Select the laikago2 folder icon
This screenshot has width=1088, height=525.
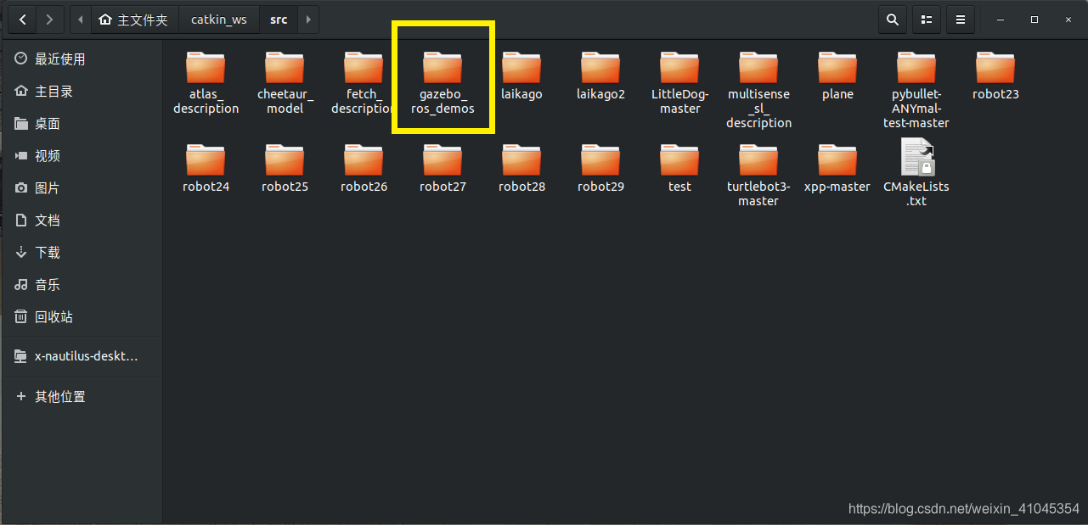click(600, 67)
